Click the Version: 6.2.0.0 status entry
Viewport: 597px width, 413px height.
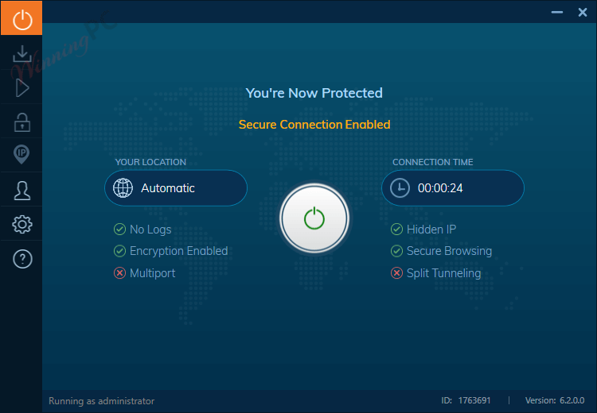click(555, 400)
